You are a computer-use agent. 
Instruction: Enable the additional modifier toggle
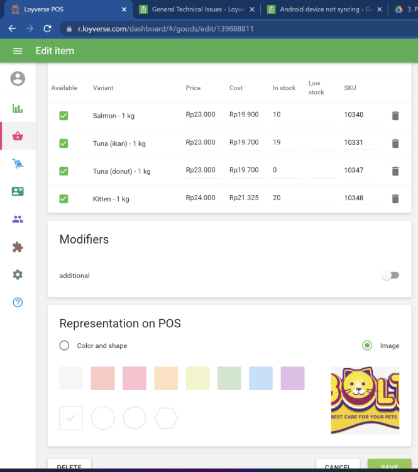[390, 276]
